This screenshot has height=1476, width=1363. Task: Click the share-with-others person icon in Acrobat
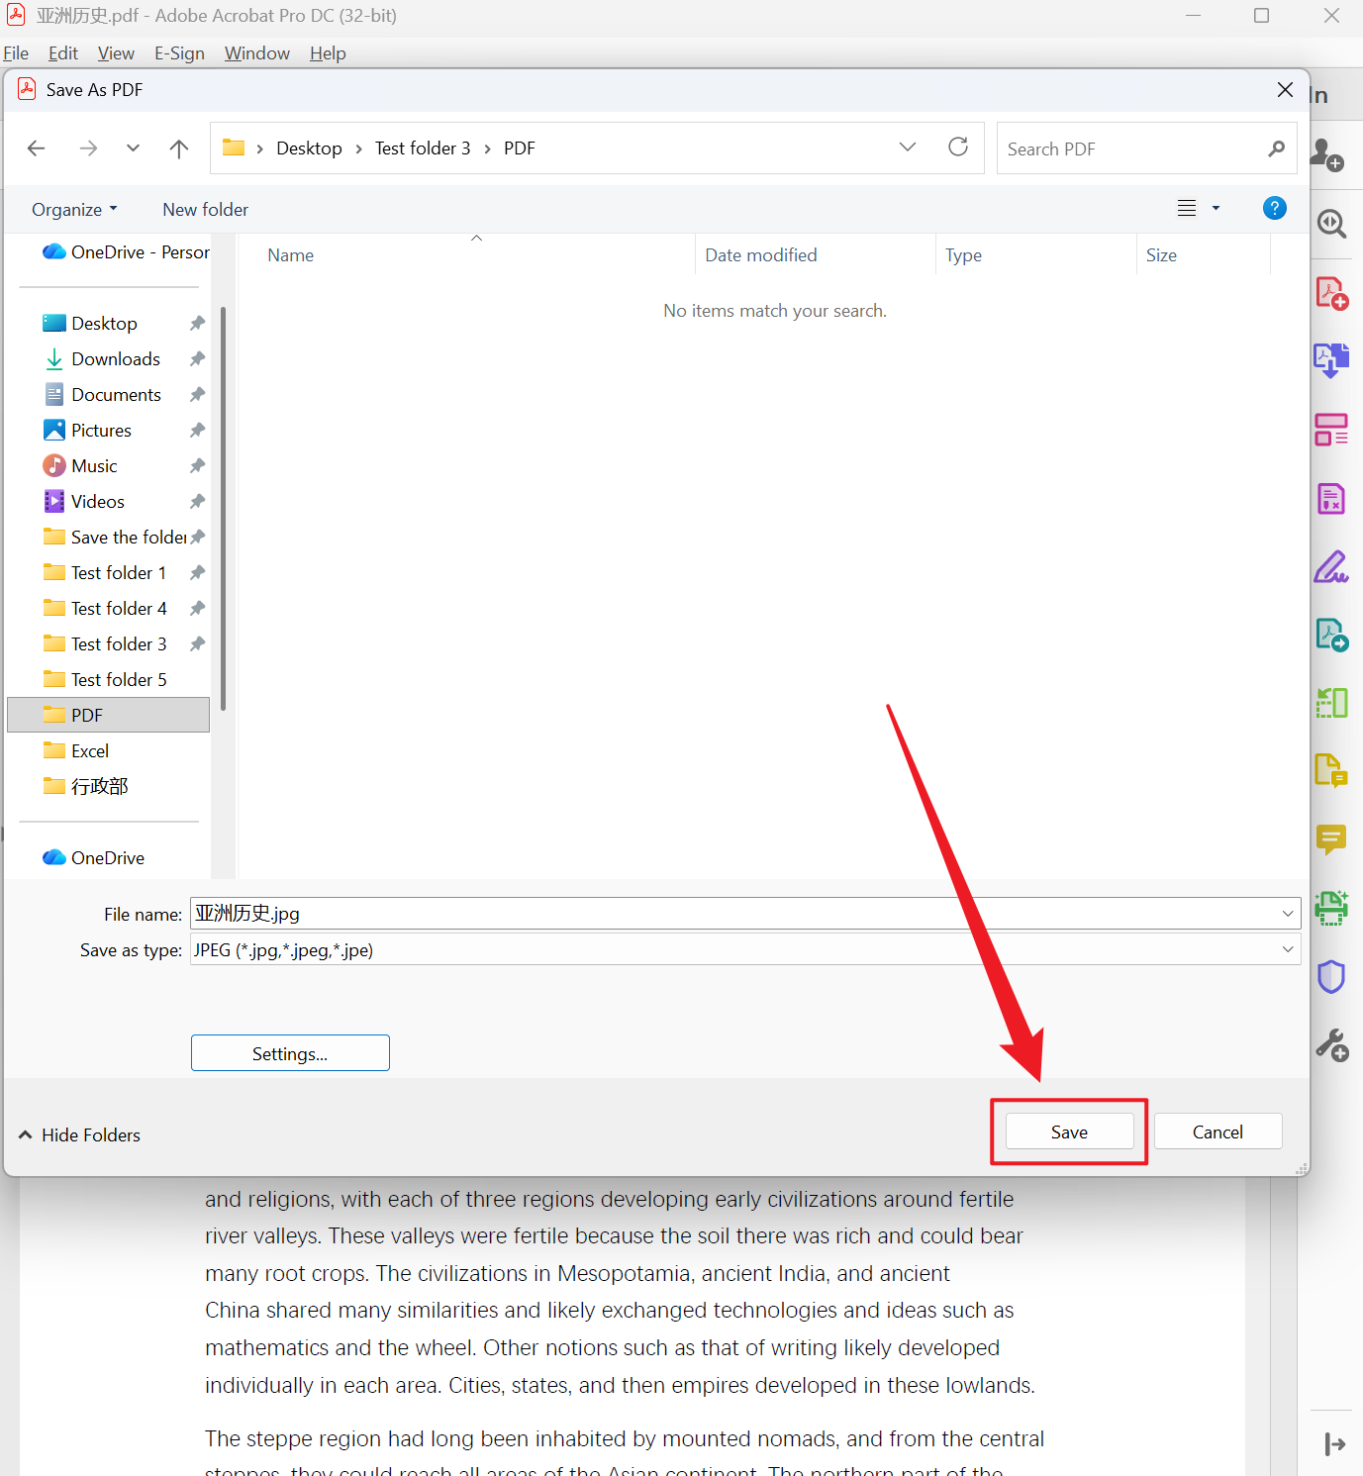click(x=1327, y=154)
